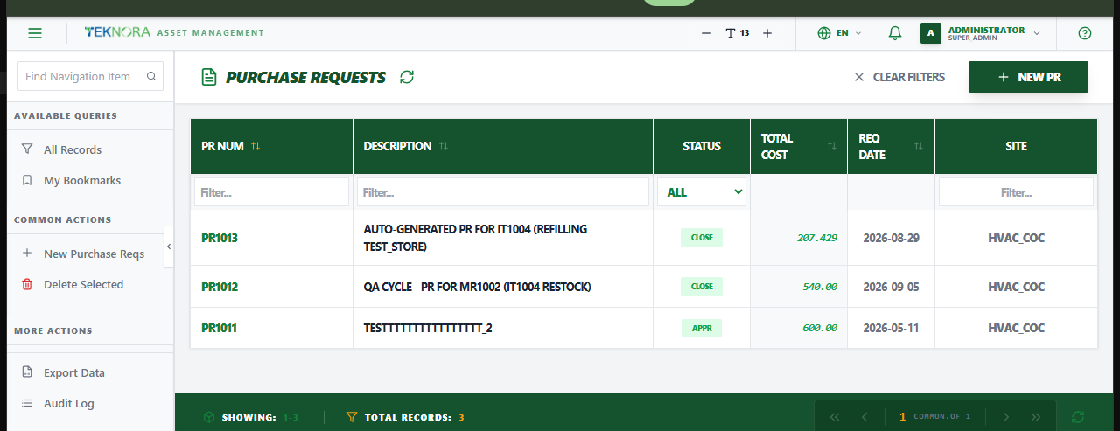Click the 207.429 total cost value
The width and height of the screenshot is (1120, 431).
point(817,238)
